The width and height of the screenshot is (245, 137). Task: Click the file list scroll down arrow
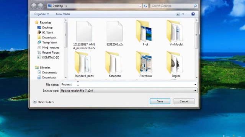tap(196, 77)
